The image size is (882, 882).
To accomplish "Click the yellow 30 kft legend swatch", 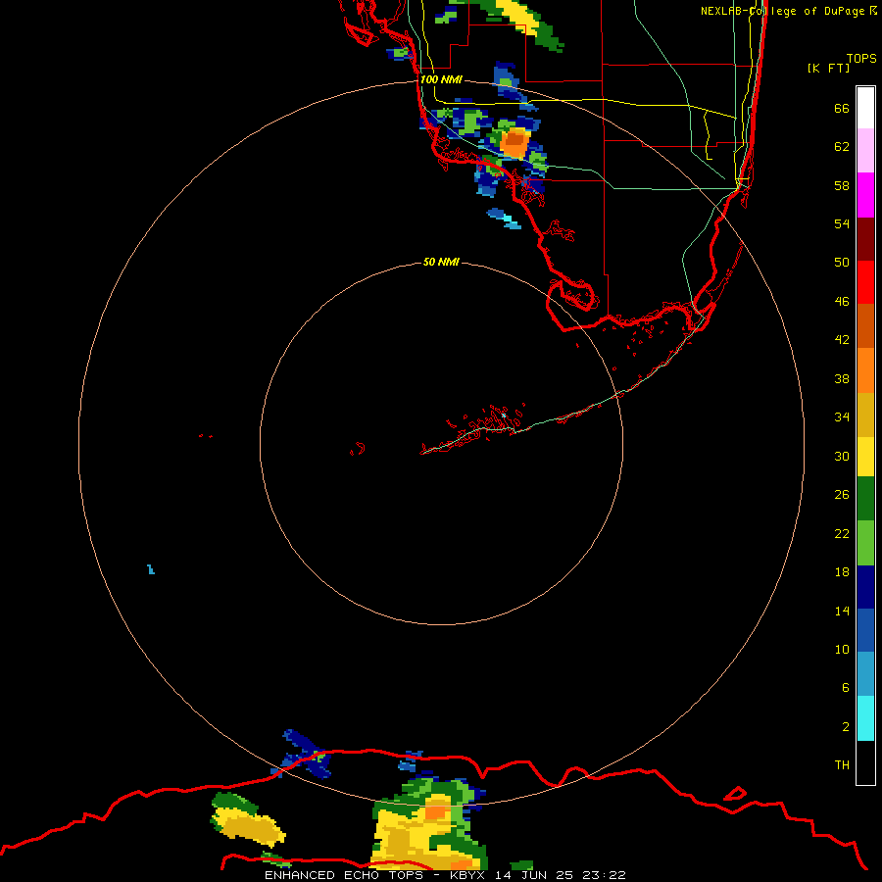I will [865, 456].
